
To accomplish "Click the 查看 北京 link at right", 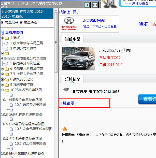I will click(x=147, y=24).
